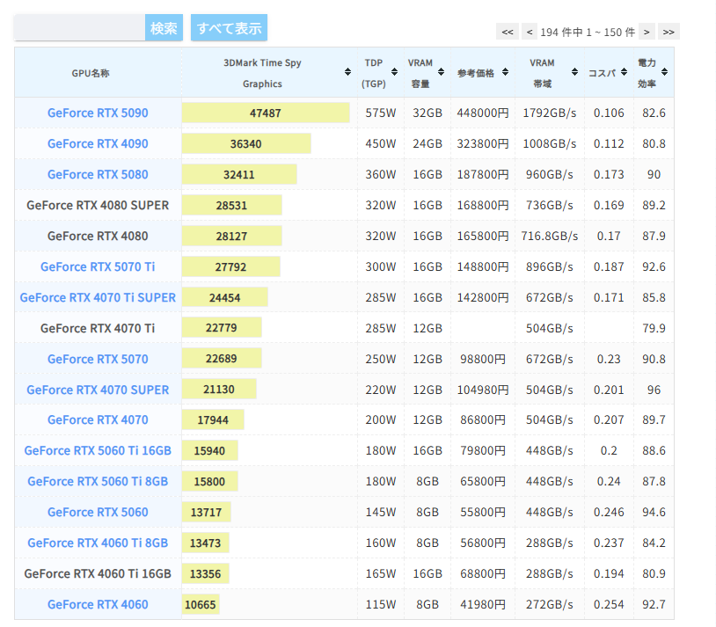The image size is (716, 627).
Task: Sort by VRAM帯域 column arrows
Action: tap(575, 72)
